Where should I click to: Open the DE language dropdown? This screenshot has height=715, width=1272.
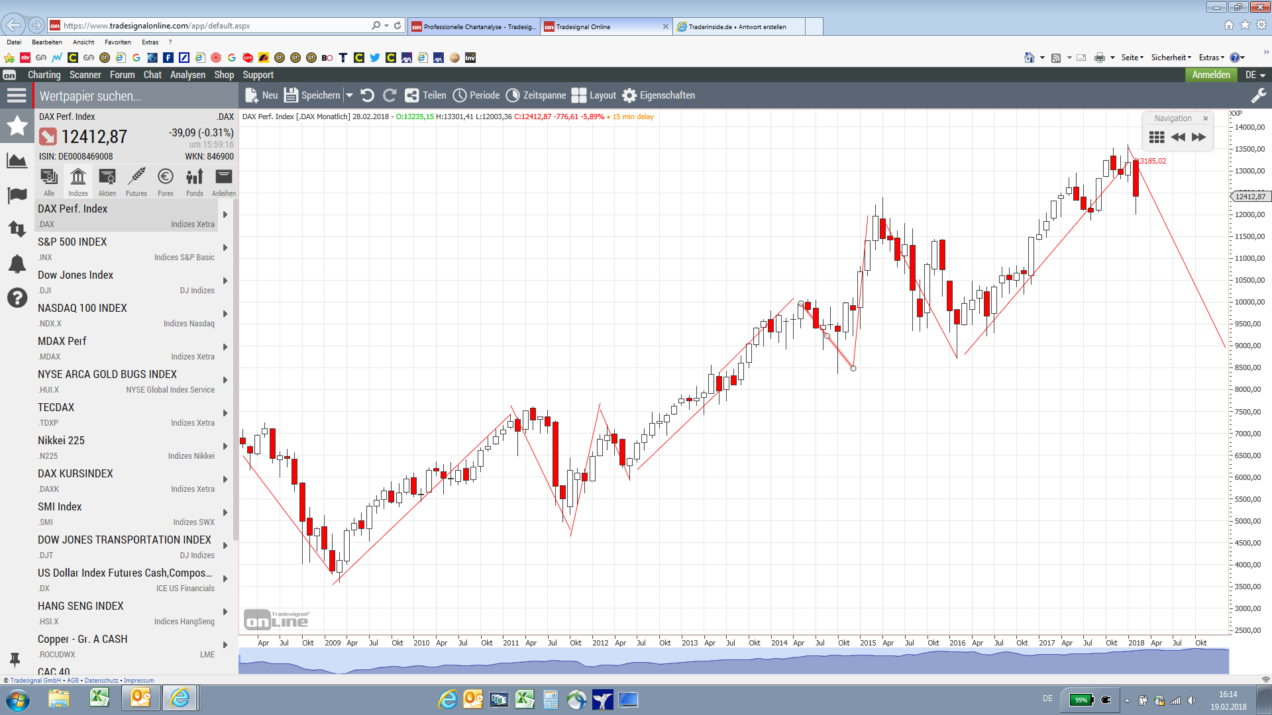pyautogui.click(x=1255, y=75)
